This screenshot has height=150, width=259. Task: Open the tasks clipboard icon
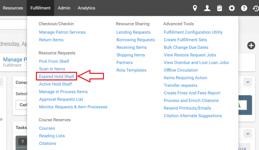220,8
